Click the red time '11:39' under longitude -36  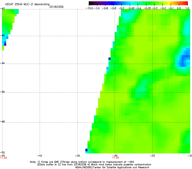[x=116, y=158]
